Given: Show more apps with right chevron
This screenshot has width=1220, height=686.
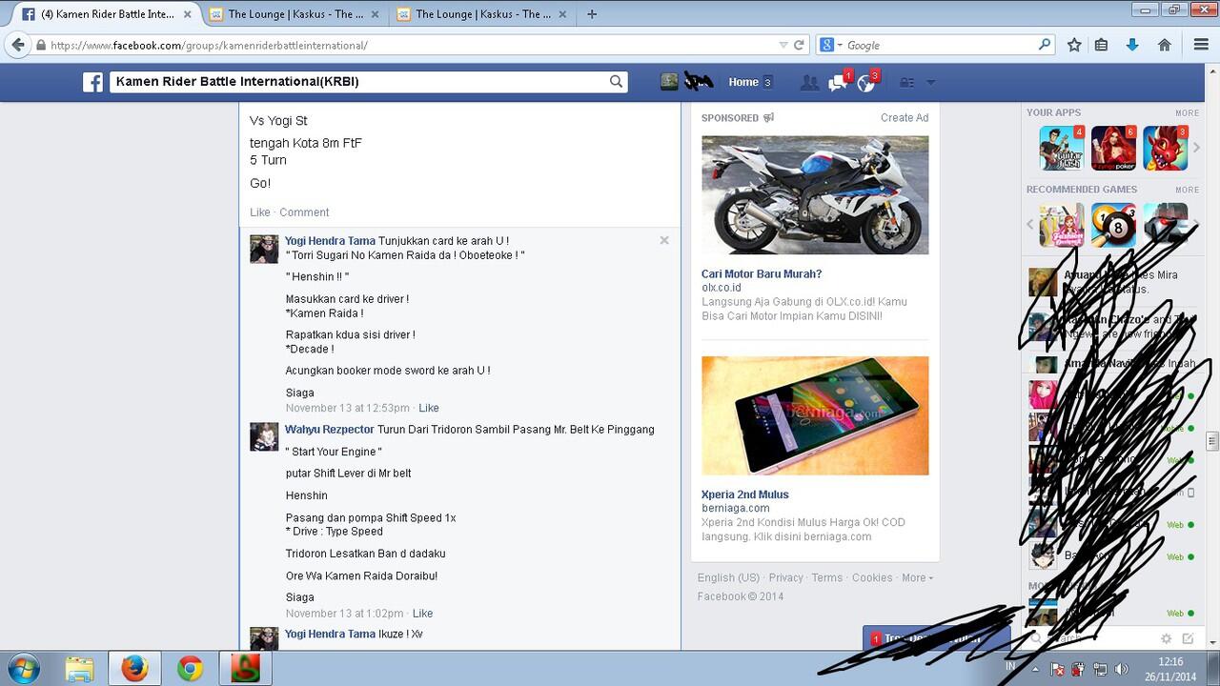Looking at the screenshot, I should [1196, 148].
